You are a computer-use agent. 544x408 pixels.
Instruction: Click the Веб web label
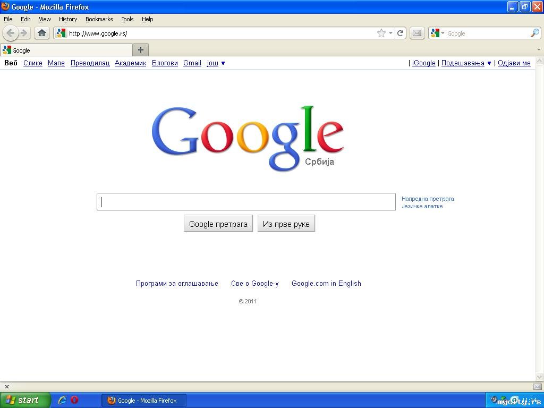(11, 63)
